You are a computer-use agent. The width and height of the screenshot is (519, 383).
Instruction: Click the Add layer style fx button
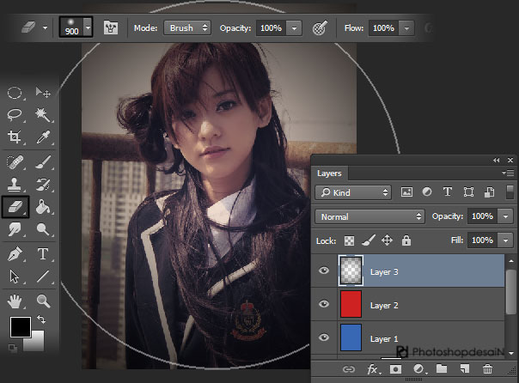(x=374, y=369)
